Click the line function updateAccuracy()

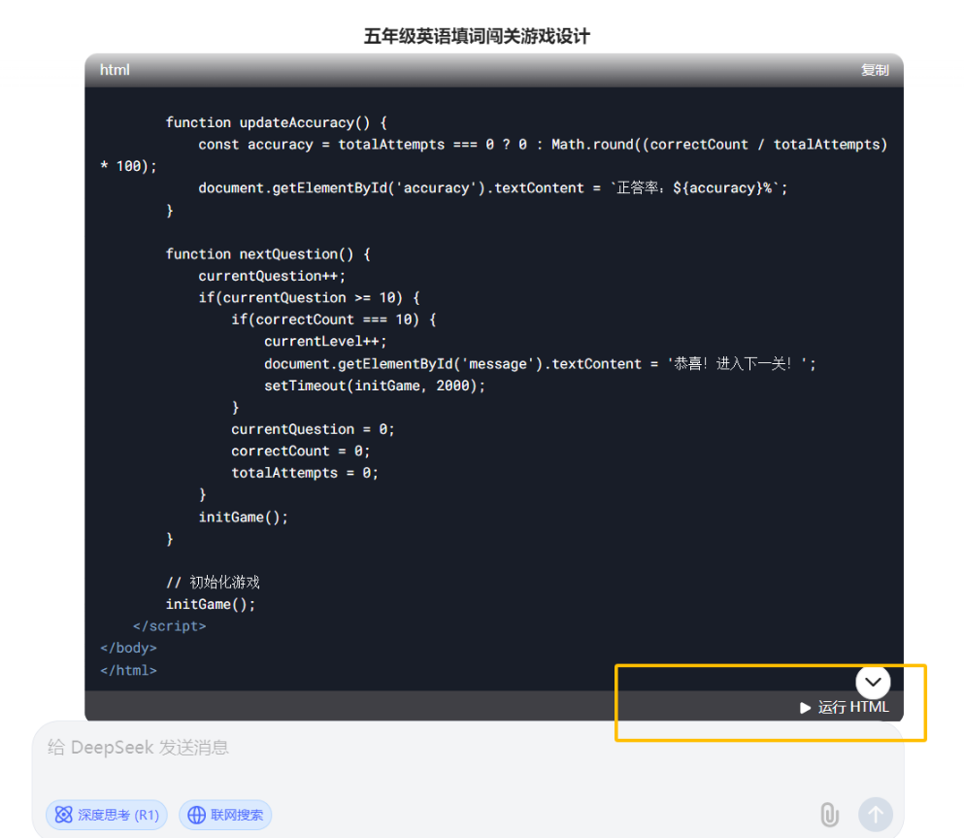tap(276, 122)
